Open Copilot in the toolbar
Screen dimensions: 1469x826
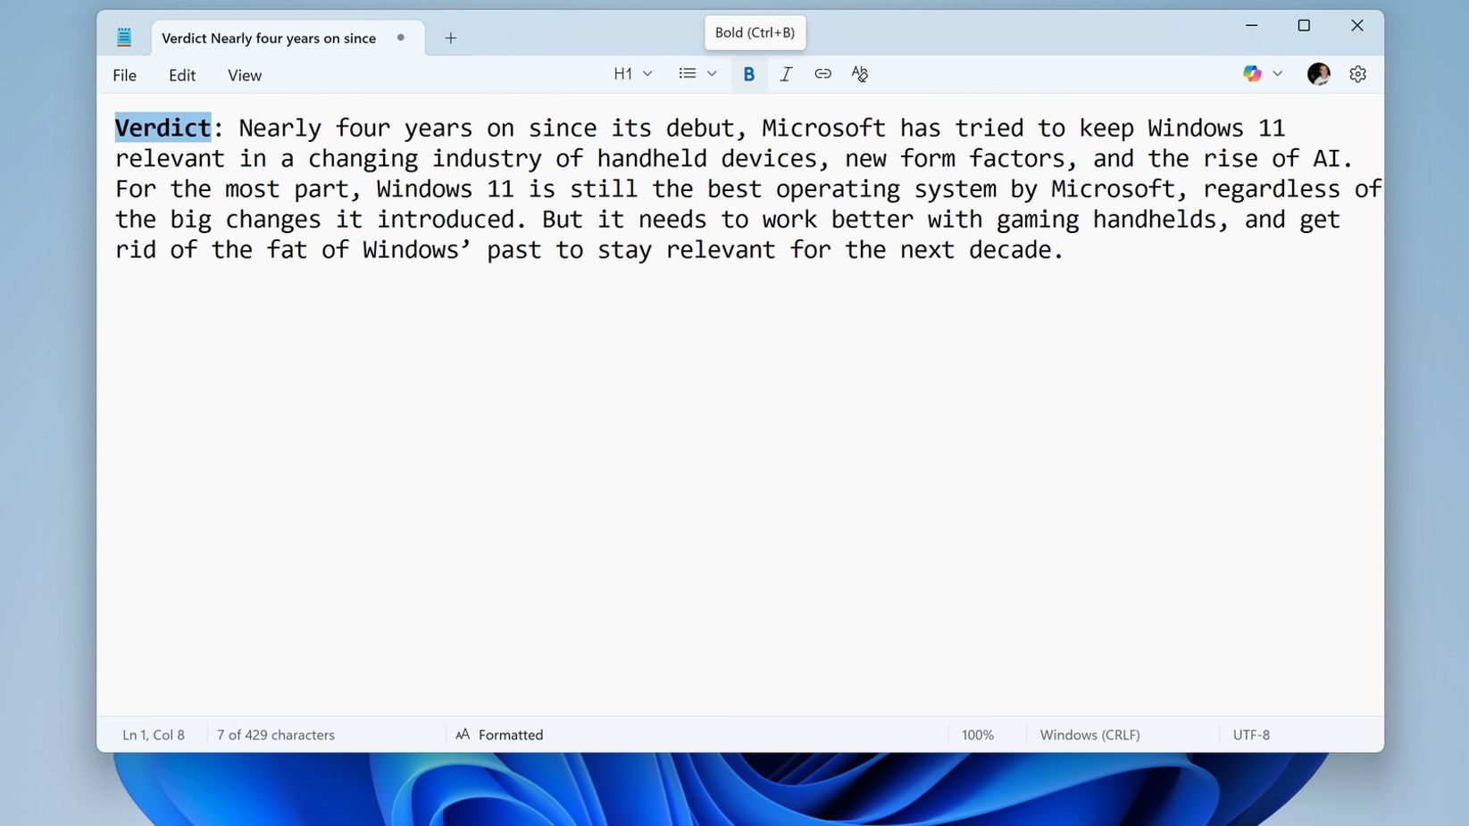[x=1251, y=73]
